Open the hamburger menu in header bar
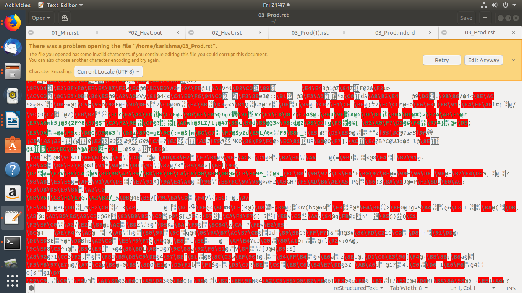Viewport: 522px width, 293px height. pos(485,18)
